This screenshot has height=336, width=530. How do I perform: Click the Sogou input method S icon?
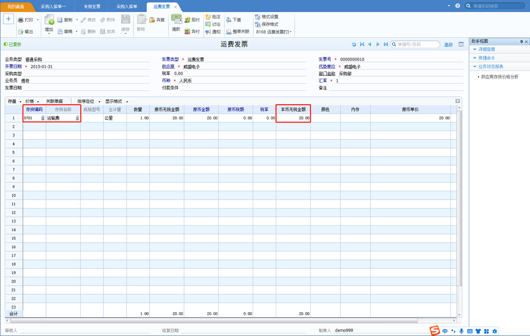pyautogui.click(x=435, y=330)
